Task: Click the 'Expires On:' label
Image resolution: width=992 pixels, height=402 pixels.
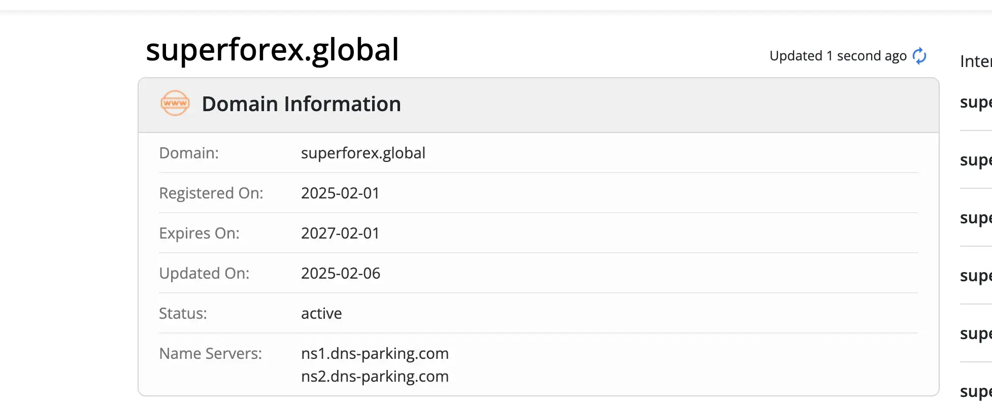Action: (199, 233)
